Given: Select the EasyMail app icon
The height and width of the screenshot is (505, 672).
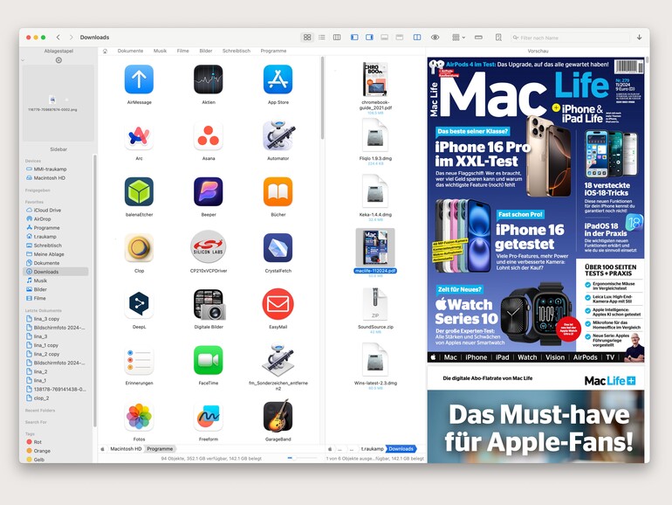Looking at the screenshot, I should click(x=278, y=304).
